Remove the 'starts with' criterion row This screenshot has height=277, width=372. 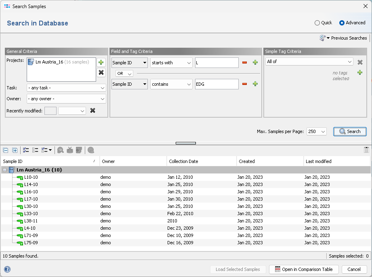[x=244, y=62]
